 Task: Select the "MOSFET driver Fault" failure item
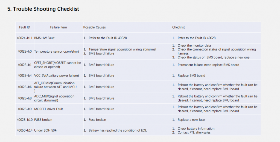(x=48, y=109)
